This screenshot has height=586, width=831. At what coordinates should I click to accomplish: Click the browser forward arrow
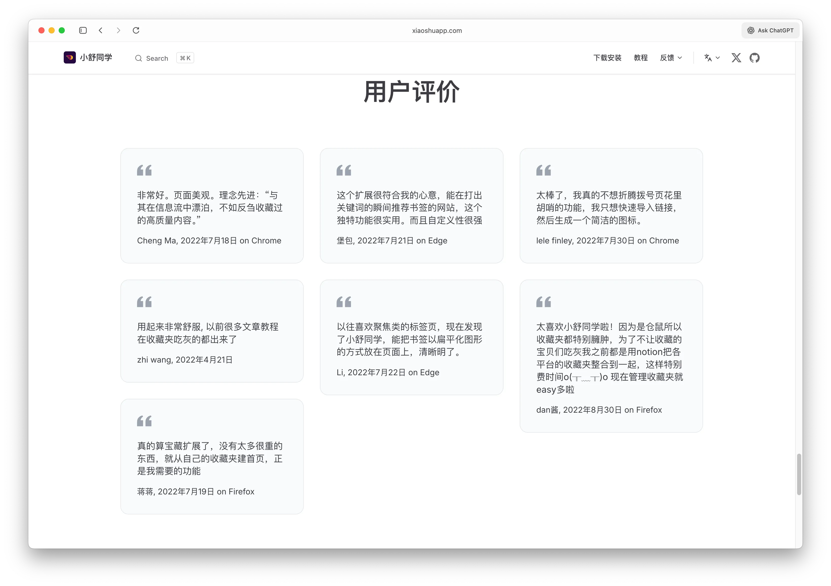point(118,30)
